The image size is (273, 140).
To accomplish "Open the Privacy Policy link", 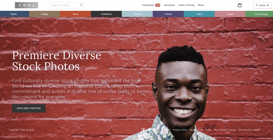I will [x=180, y=130].
